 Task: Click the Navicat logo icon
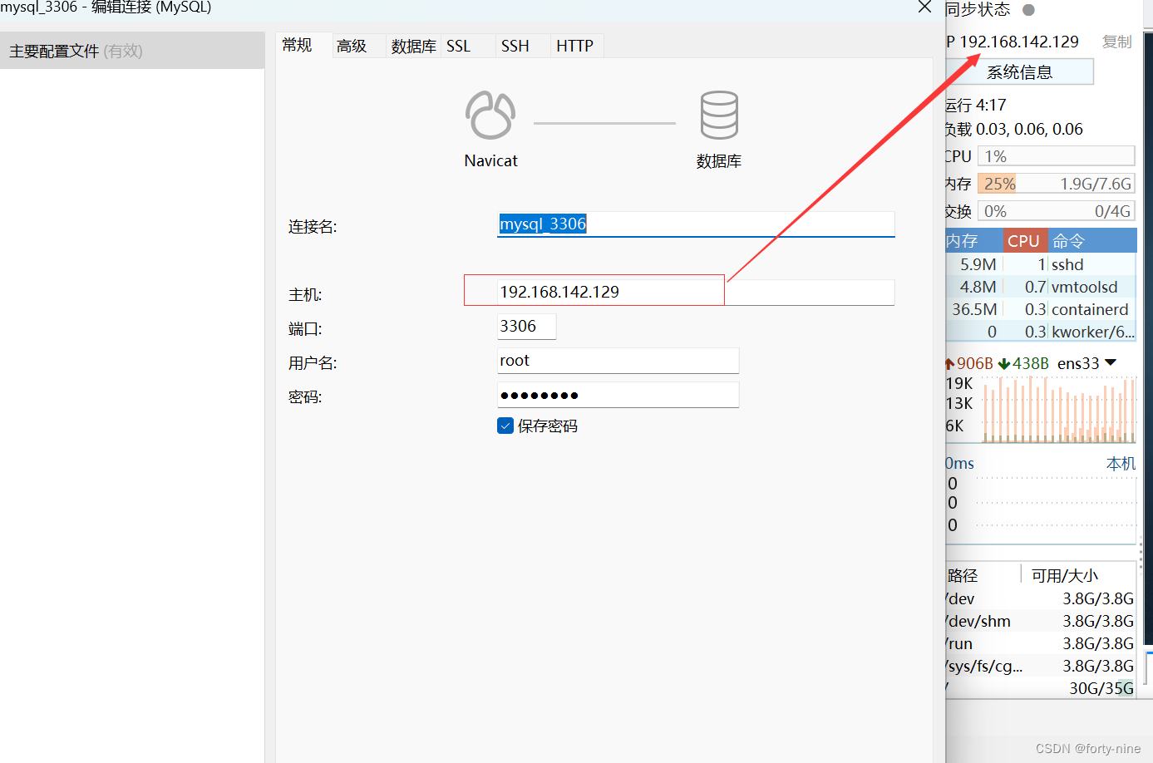490,115
